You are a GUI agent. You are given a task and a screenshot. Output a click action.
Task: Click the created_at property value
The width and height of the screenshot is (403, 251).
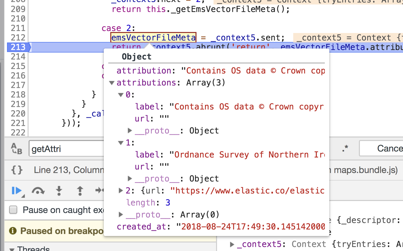[251, 227]
